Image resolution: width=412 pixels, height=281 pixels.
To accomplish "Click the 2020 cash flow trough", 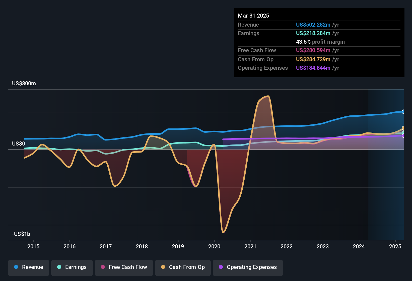I will 223,232.
